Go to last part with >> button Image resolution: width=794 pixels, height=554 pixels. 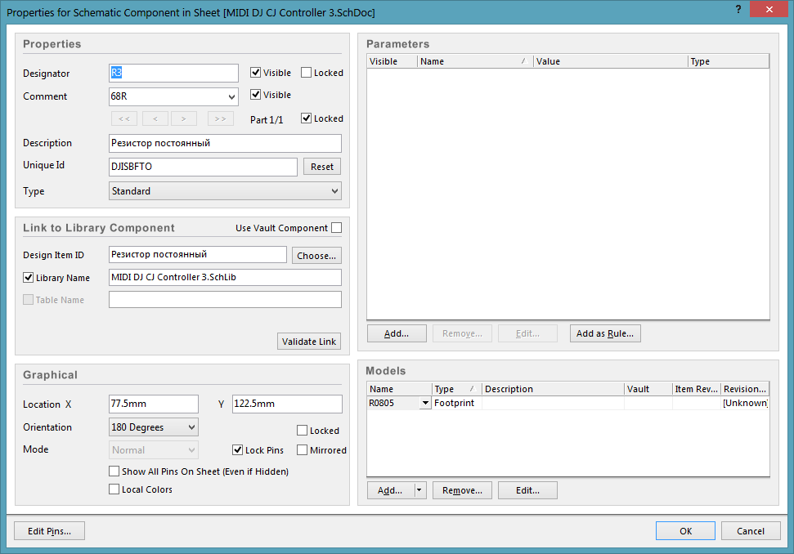point(220,118)
